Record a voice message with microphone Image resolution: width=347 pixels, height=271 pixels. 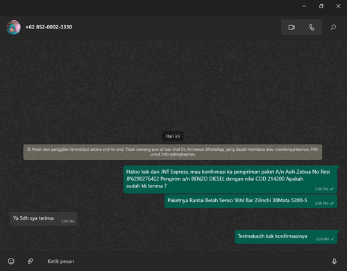click(334, 261)
